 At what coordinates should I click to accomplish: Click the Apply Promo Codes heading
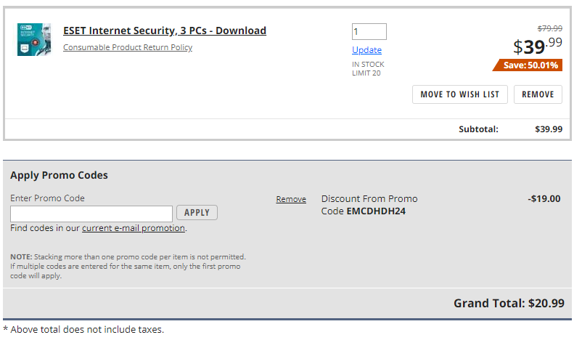pos(59,175)
